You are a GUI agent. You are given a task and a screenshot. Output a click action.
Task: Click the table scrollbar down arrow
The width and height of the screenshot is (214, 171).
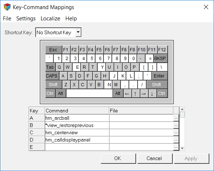[182, 148]
